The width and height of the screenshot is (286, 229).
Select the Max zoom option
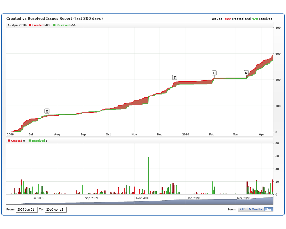click(268, 209)
